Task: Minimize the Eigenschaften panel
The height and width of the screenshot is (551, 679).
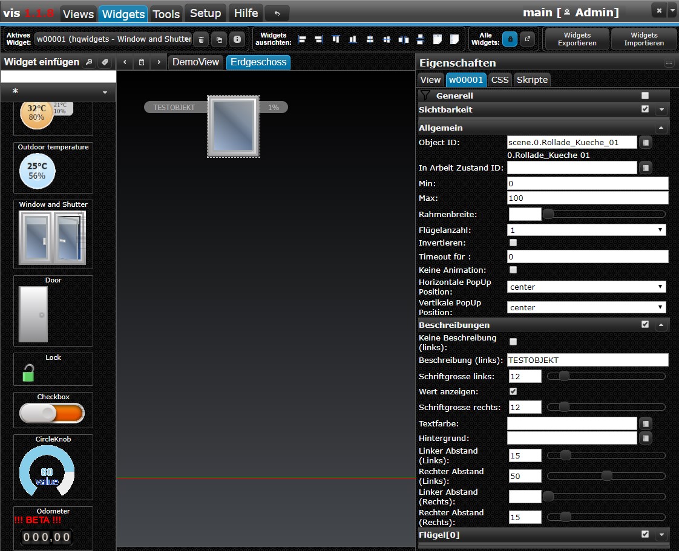Action: click(669, 63)
